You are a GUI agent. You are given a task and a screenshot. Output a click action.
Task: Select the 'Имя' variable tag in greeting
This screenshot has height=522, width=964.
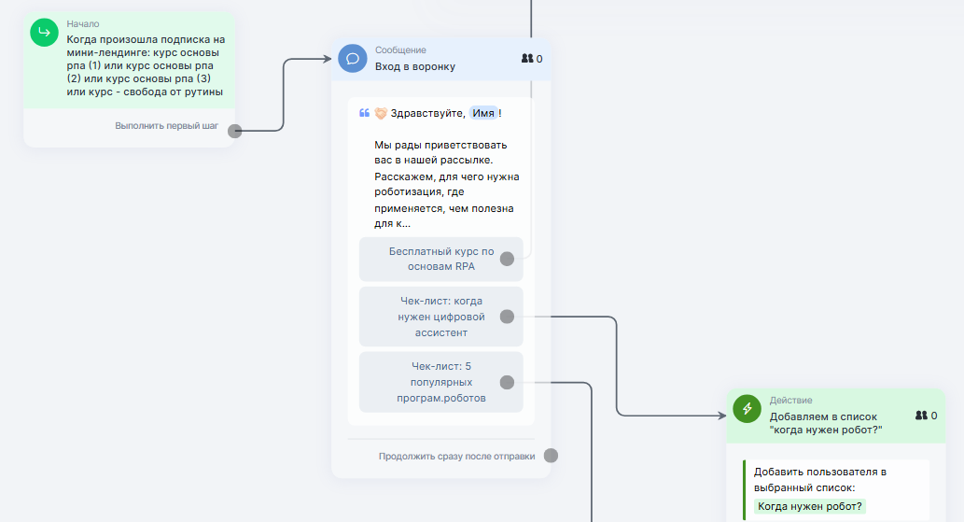click(482, 113)
